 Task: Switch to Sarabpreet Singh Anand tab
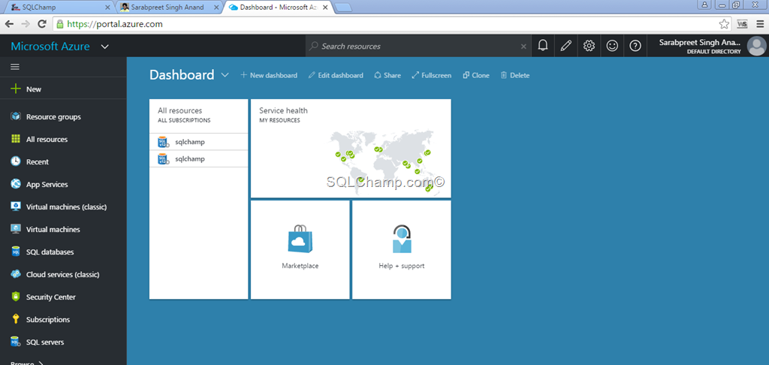tap(167, 7)
